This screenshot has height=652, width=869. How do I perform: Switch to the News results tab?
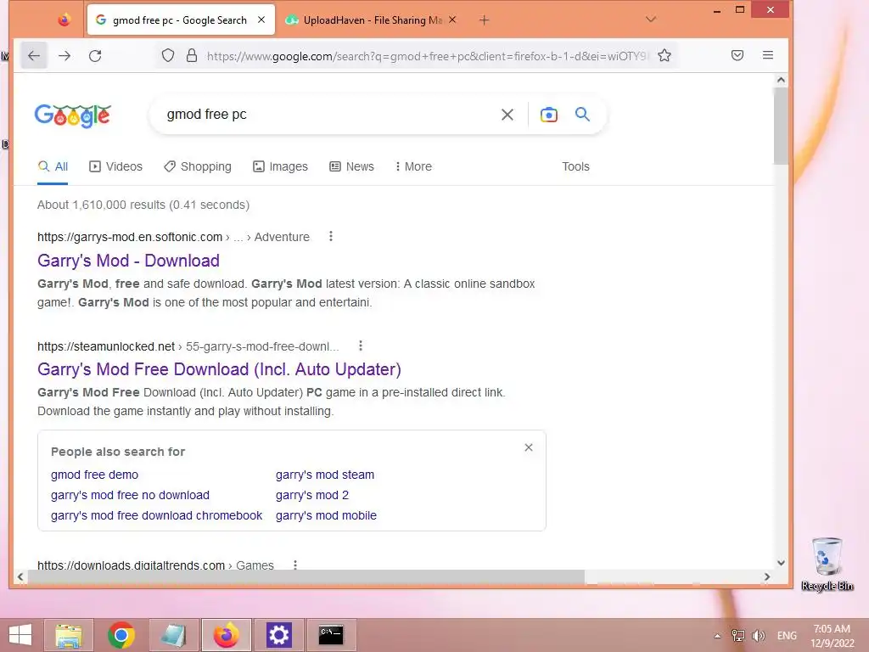352,166
